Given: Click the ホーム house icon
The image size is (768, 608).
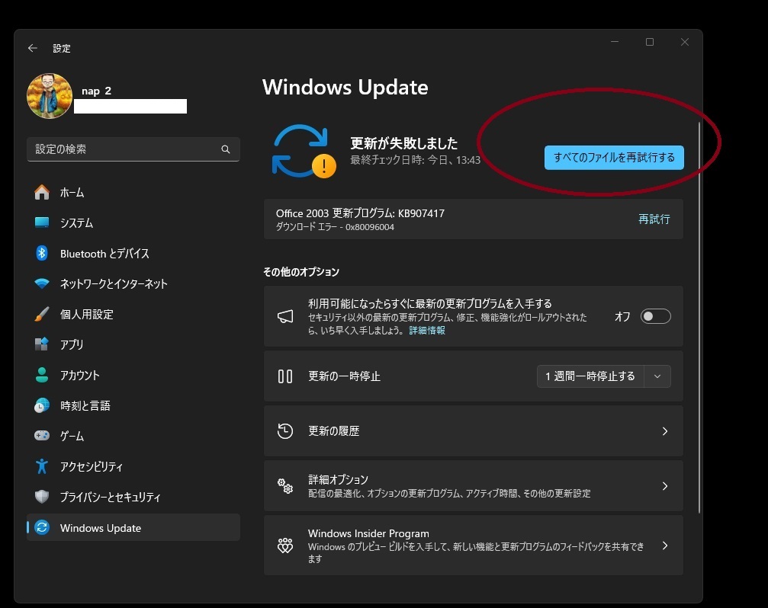Looking at the screenshot, I should tap(42, 192).
